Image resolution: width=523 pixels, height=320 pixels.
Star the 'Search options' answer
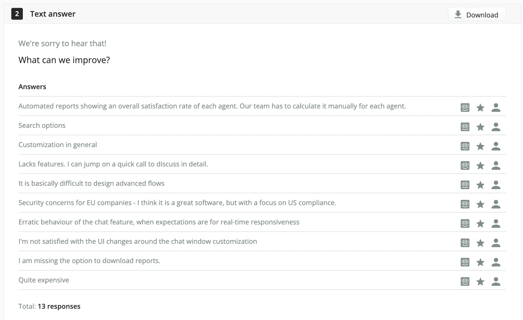tap(480, 127)
